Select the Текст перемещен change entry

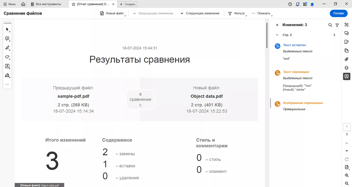point(296,72)
